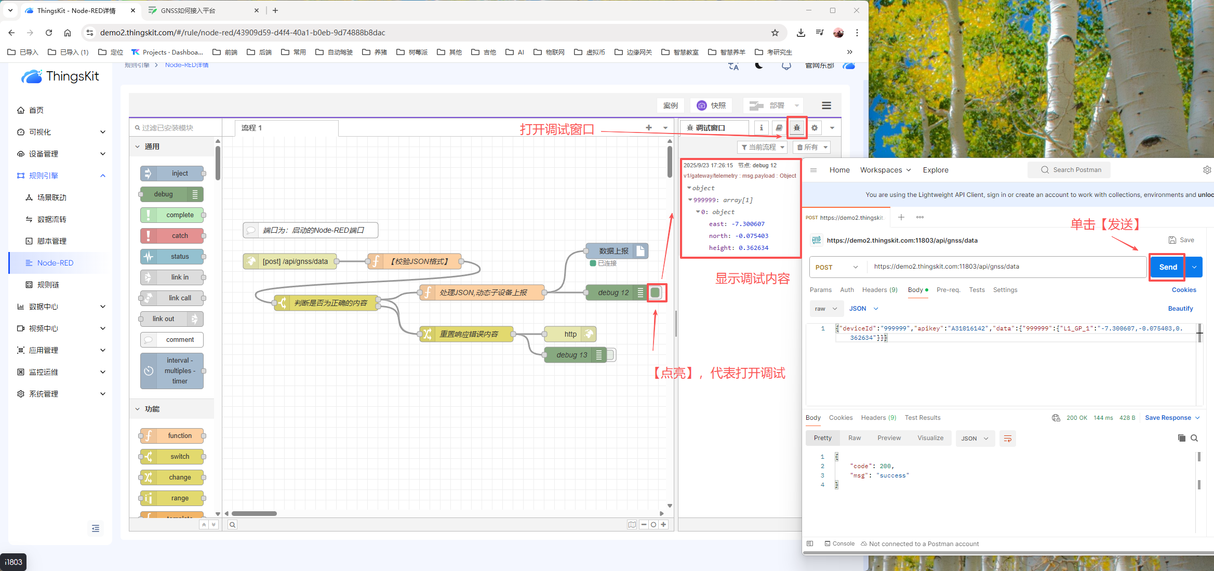Viewport: 1214px width, 571px height.
Task: Select Node-RED in the sidebar menu
Action: (x=55, y=263)
